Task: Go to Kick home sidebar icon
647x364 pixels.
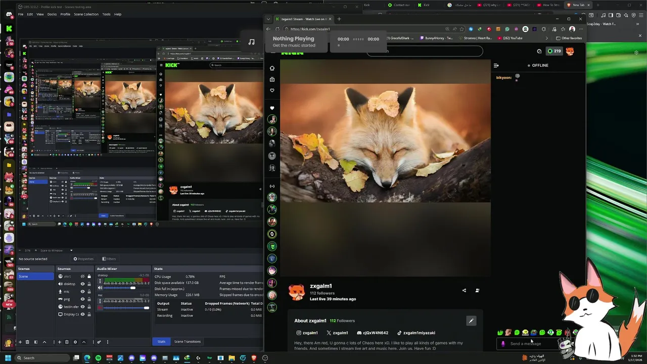Action: tap(272, 68)
